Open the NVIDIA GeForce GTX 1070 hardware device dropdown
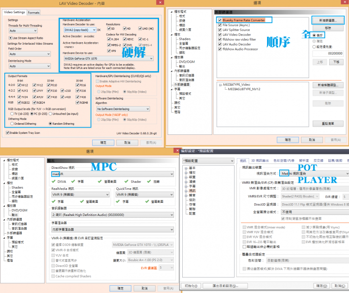 point(109,58)
